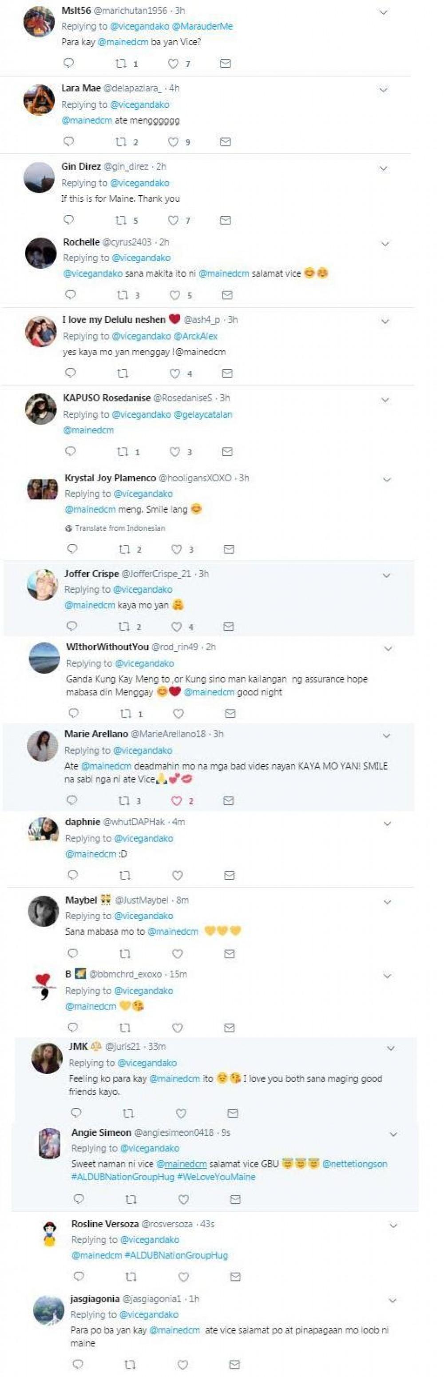This screenshot has width=444, height=1377.
Task: Send Rochelle's tweet via direct message
Action: click(x=227, y=295)
